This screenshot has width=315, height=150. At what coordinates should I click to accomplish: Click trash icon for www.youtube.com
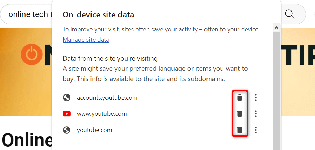[x=240, y=114]
